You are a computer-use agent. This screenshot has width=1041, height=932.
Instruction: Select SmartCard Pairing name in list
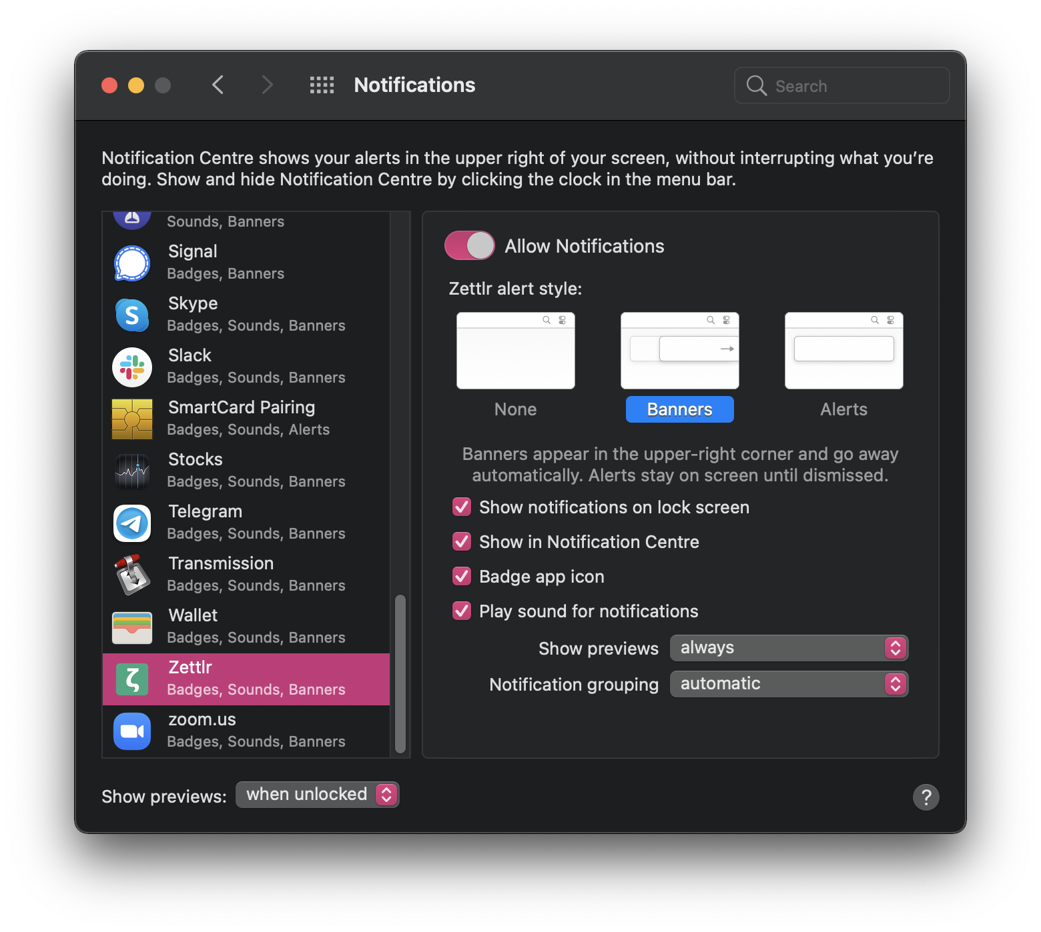coord(242,407)
